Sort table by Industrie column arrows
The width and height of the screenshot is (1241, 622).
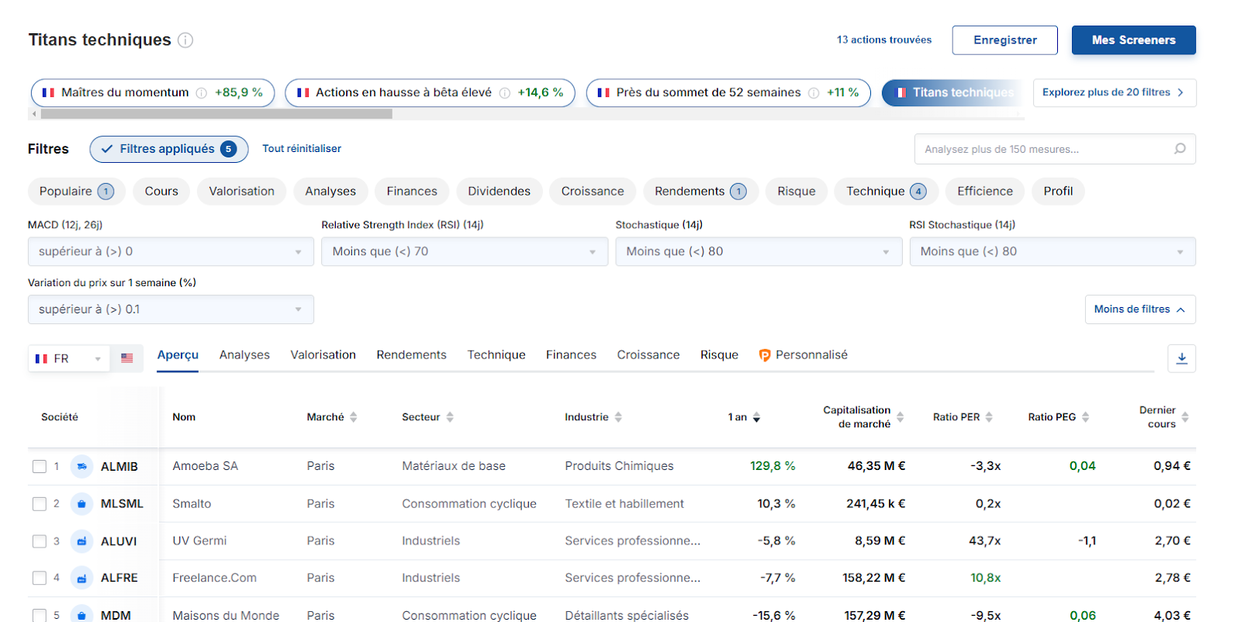(x=618, y=417)
